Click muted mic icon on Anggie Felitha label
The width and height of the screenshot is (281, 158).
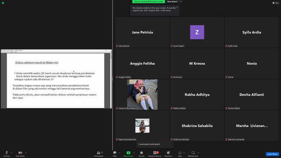(117, 77)
